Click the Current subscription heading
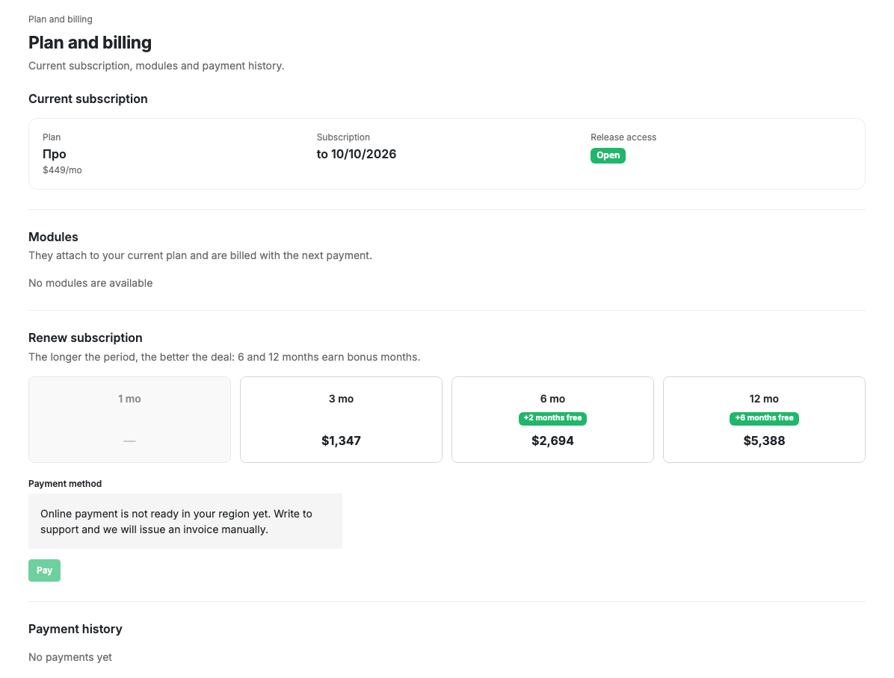Viewport: 894px width, 678px height. pyautogui.click(x=87, y=99)
